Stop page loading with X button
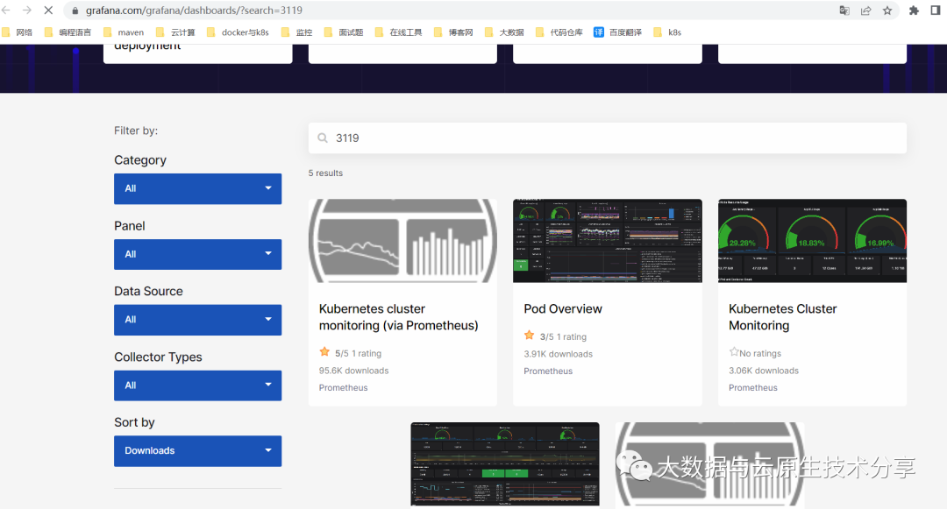 pyautogui.click(x=48, y=11)
